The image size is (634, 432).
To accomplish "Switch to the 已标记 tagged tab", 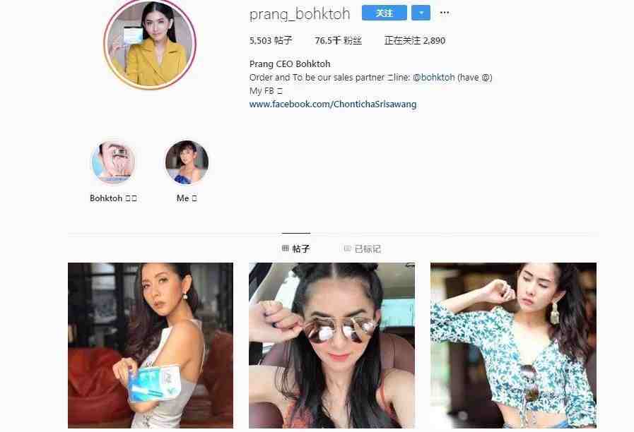I will tap(363, 248).
